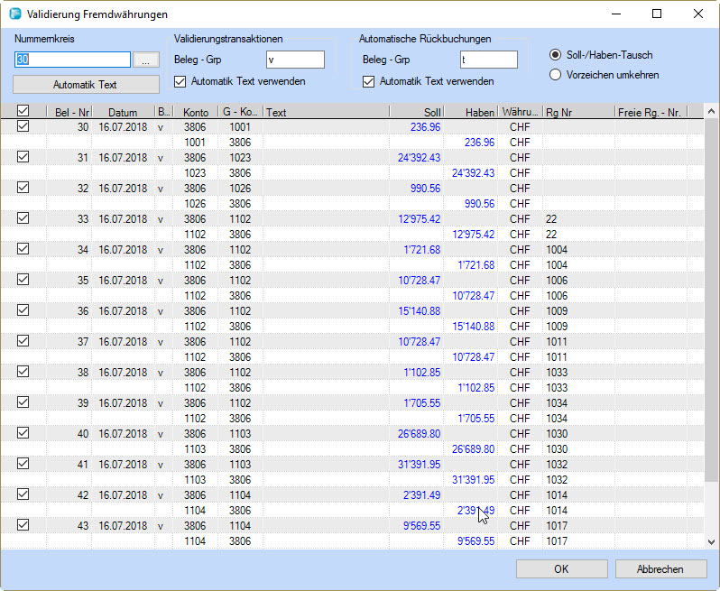Click the Abbrechen button
The image size is (720, 591).
(660, 569)
